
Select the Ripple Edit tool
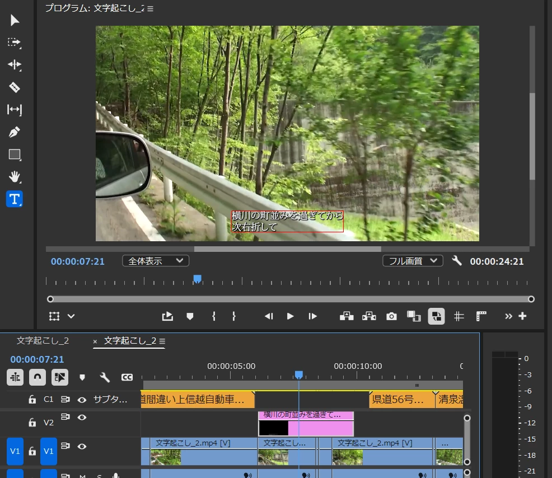pyautogui.click(x=15, y=65)
